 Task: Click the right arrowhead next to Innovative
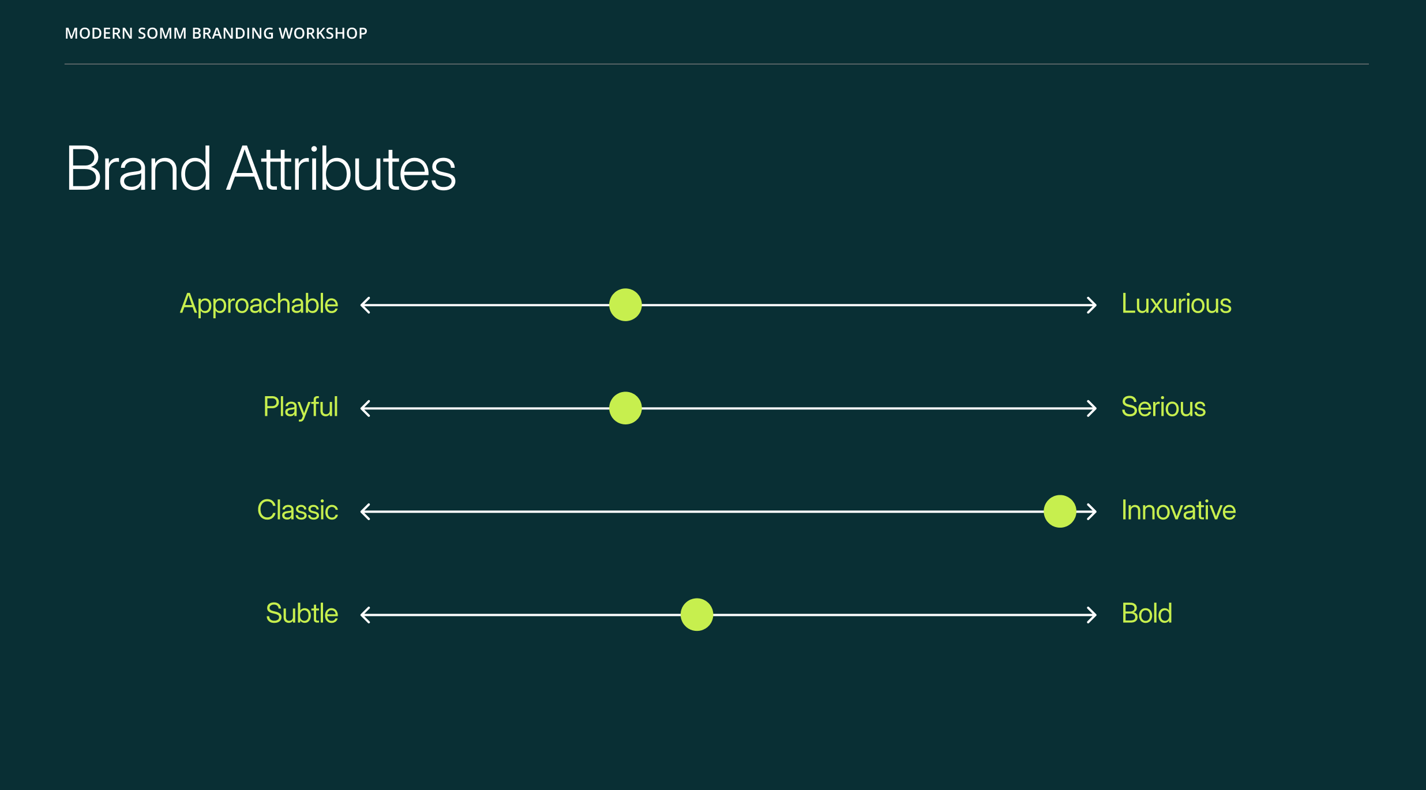1091,511
